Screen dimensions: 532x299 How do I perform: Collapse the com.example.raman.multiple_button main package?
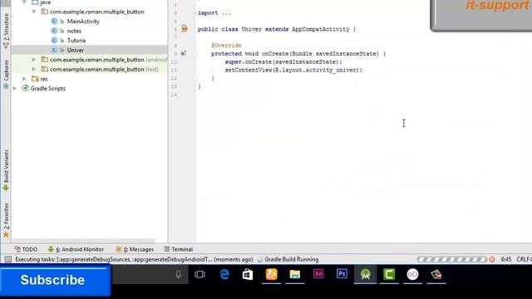coord(34,12)
